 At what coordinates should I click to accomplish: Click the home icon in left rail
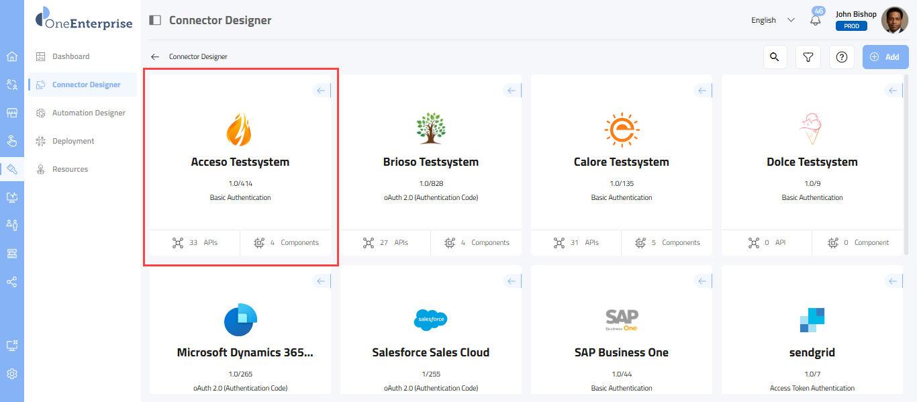[12, 56]
